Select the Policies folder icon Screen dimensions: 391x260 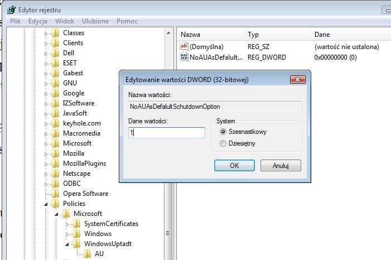point(55,204)
